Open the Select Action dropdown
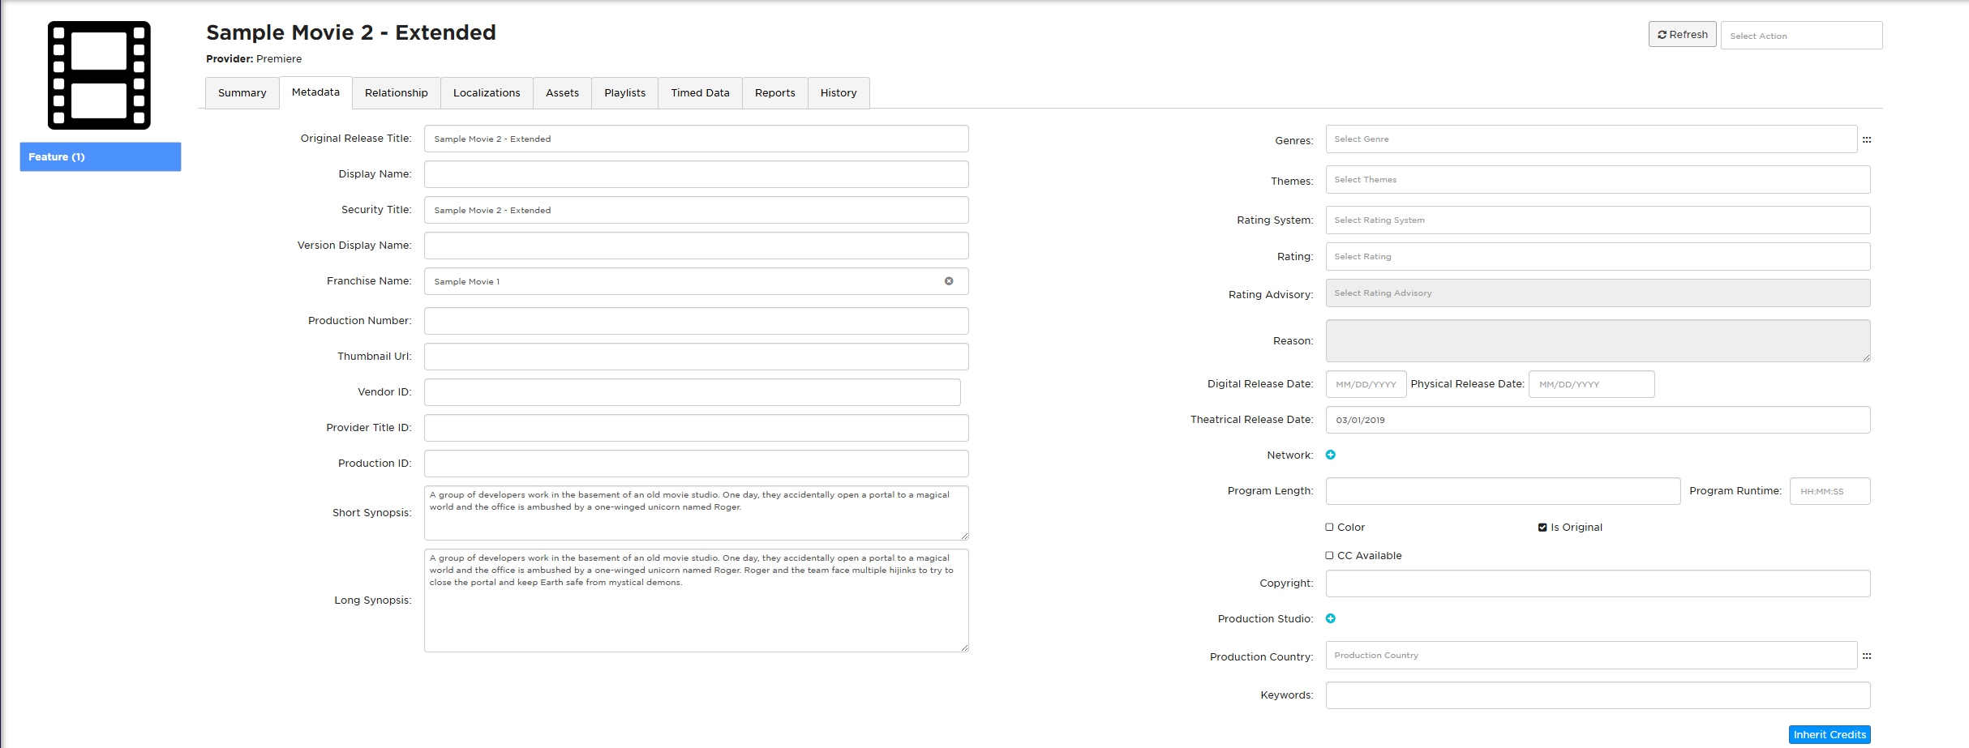 click(1801, 36)
